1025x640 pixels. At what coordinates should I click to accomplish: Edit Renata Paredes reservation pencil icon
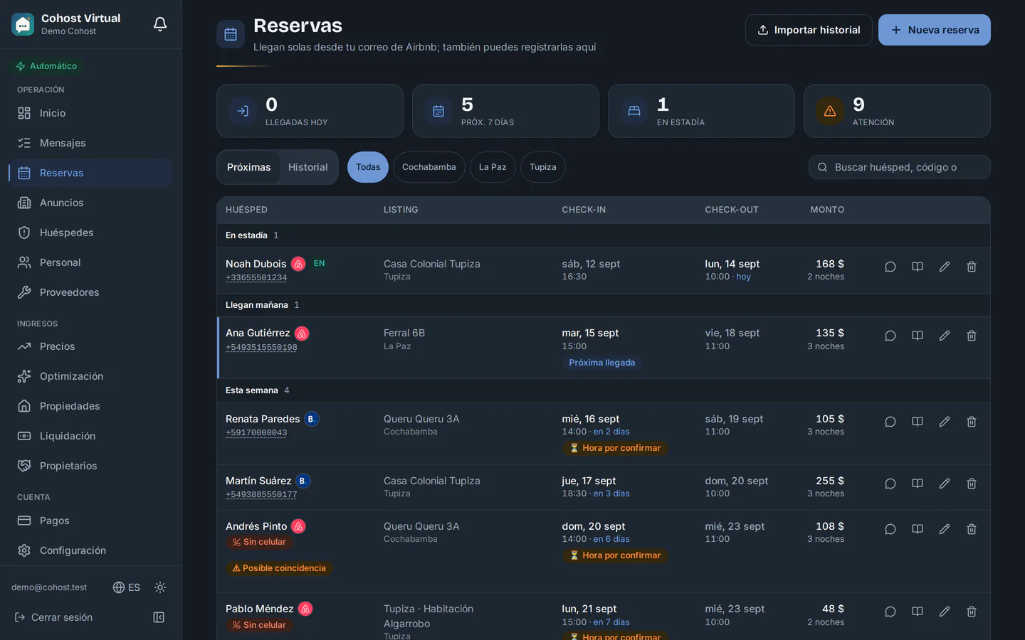click(x=945, y=422)
